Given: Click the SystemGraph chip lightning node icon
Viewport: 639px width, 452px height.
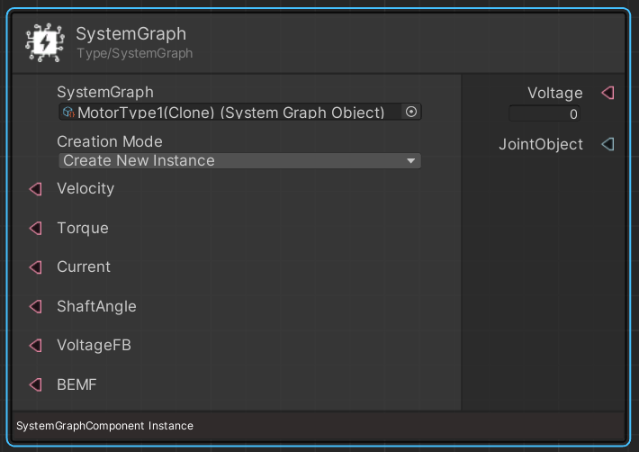Looking at the screenshot, I should pyautogui.click(x=45, y=43).
